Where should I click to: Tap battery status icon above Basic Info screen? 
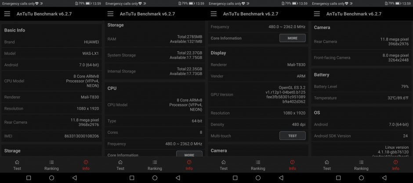click(88, 4)
